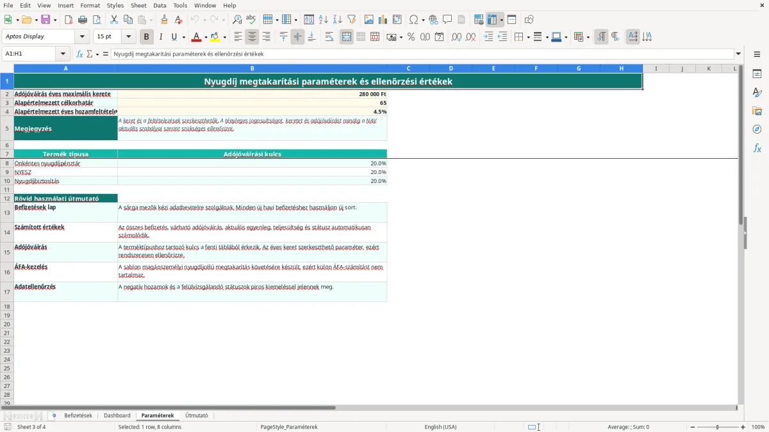The height and width of the screenshot is (432, 769).
Task: Open the Sheet menu
Action: pos(138,5)
